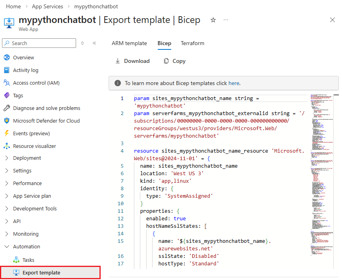The width and height of the screenshot is (342, 280).
Task: Click the Activity log icon
Action: pos(7,70)
